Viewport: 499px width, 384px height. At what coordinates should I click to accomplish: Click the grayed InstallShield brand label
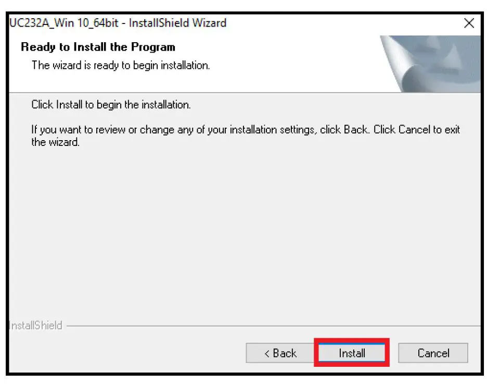tap(36, 325)
